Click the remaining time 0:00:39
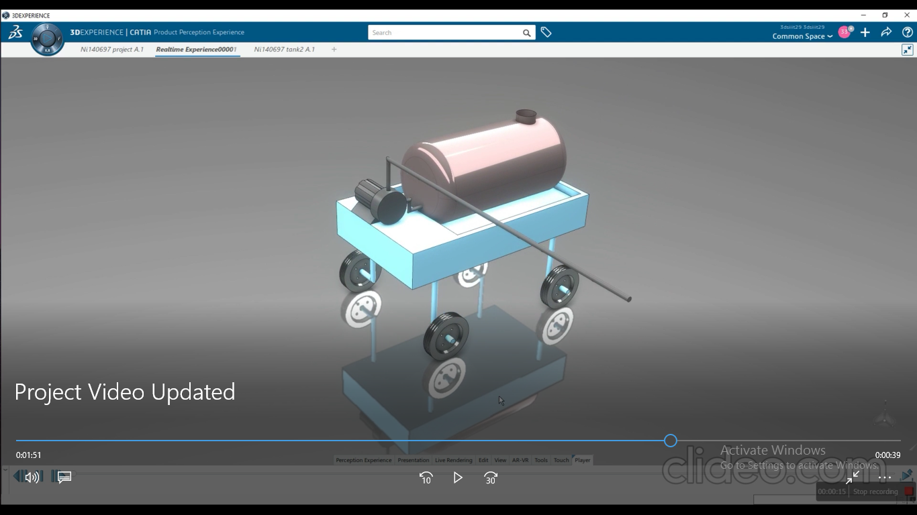The width and height of the screenshot is (917, 515). (x=887, y=455)
